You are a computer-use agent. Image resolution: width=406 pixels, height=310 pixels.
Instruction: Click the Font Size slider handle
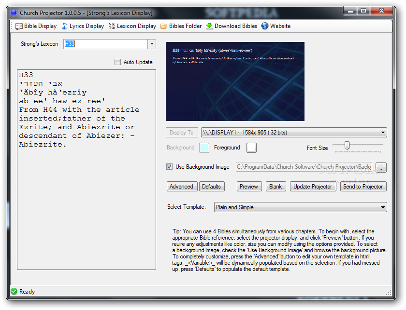(x=347, y=146)
